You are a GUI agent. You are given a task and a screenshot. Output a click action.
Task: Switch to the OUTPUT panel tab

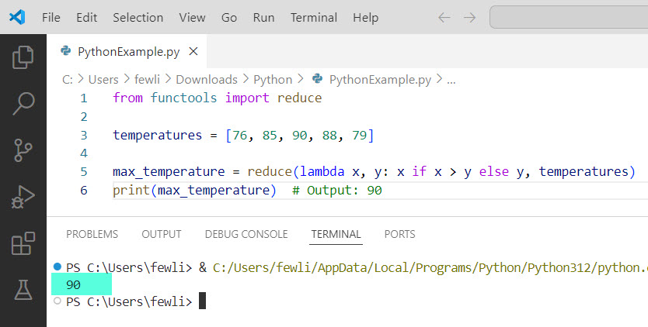[162, 234]
